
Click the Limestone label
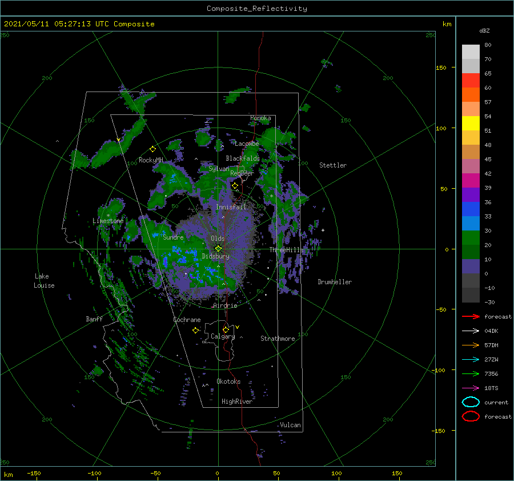108,221
